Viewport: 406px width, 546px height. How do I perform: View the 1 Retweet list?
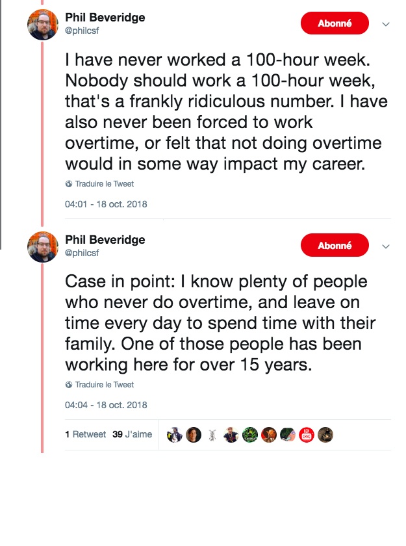(85, 435)
